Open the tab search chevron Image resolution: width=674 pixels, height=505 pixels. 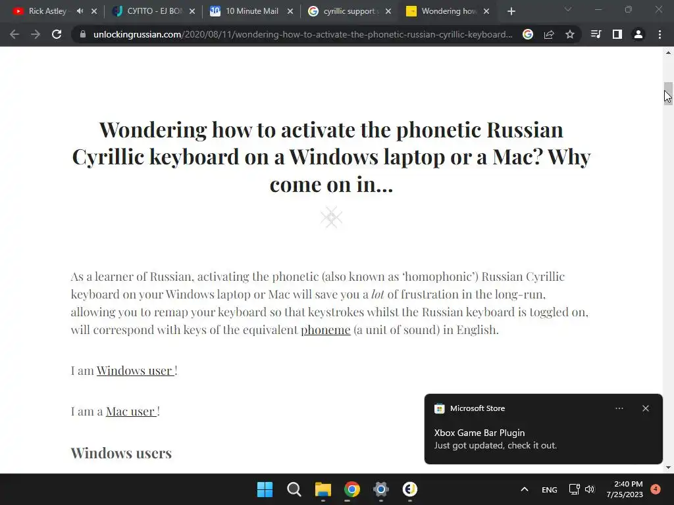(x=568, y=9)
